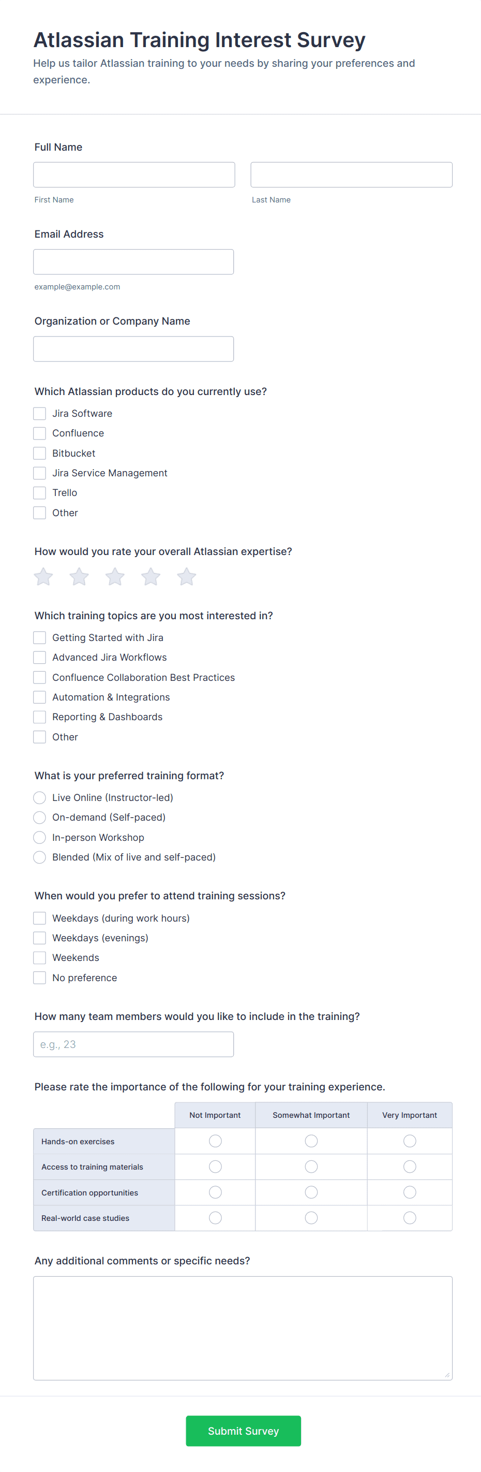This screenshot has width=481, height=1472.
Task: Mark Certification opportunities as Not Important
Action: (215, 1192)
